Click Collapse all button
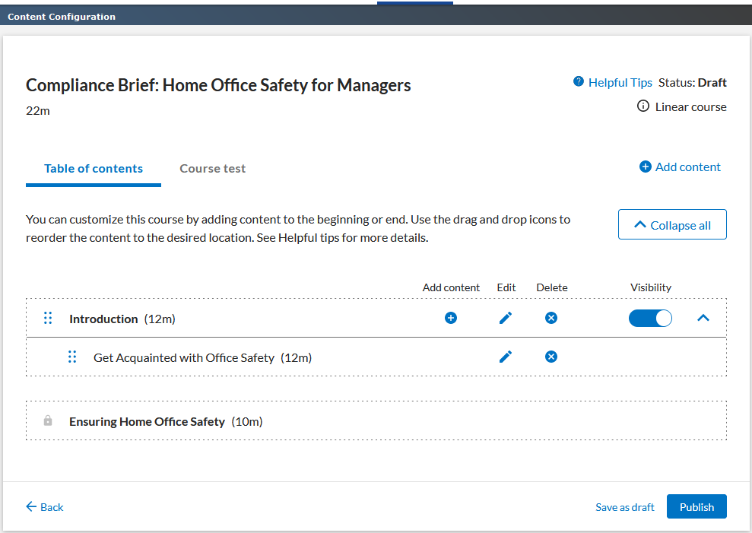The image size is (752, 533). coord(672,225)
